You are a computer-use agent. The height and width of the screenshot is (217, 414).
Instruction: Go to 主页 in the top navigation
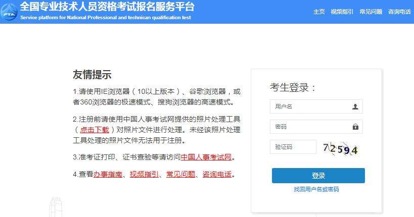(319, 12)
